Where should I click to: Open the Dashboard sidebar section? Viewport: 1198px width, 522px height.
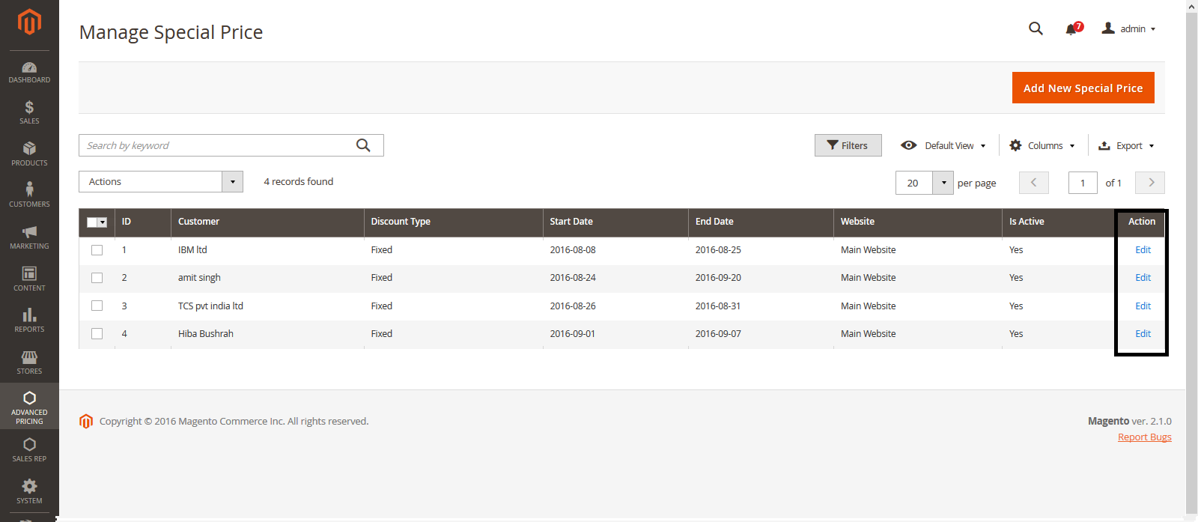pyautogui.click(x=29, y=73)
